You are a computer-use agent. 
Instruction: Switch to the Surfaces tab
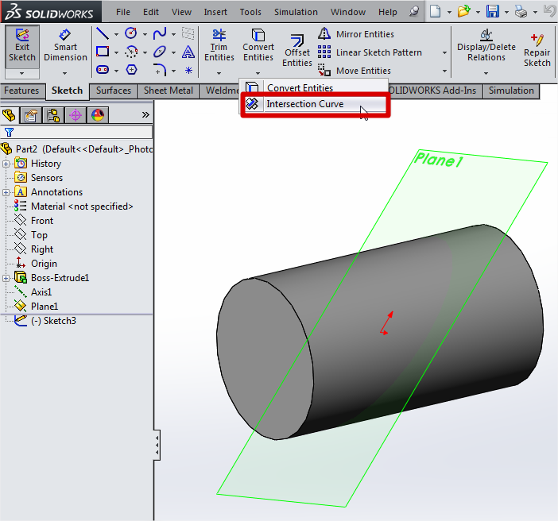[x=114, y=91]
